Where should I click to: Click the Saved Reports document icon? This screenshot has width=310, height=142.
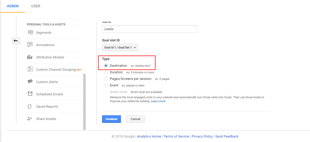(30, 106)
